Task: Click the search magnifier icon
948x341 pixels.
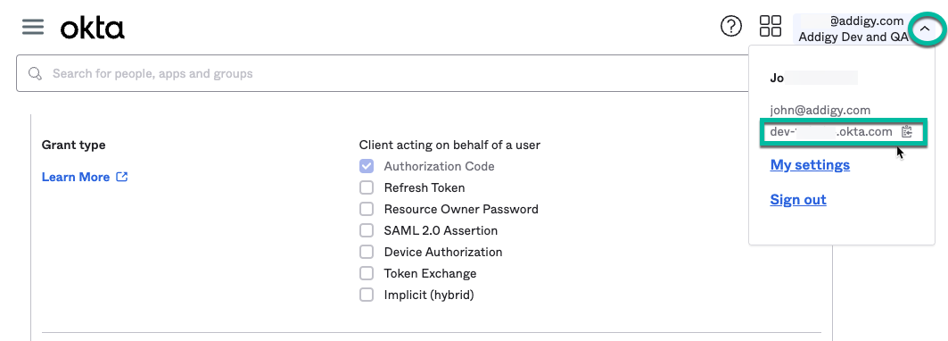Action: tap(35, 74)
